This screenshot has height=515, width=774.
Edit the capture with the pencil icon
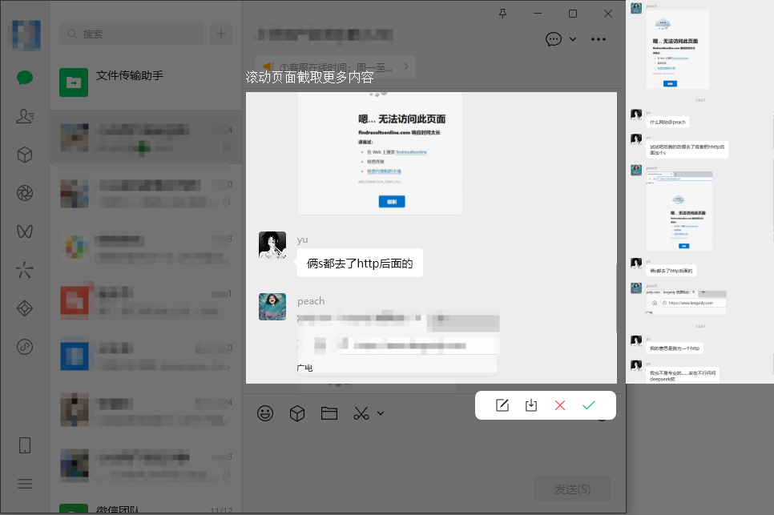[x=502, y=405]
